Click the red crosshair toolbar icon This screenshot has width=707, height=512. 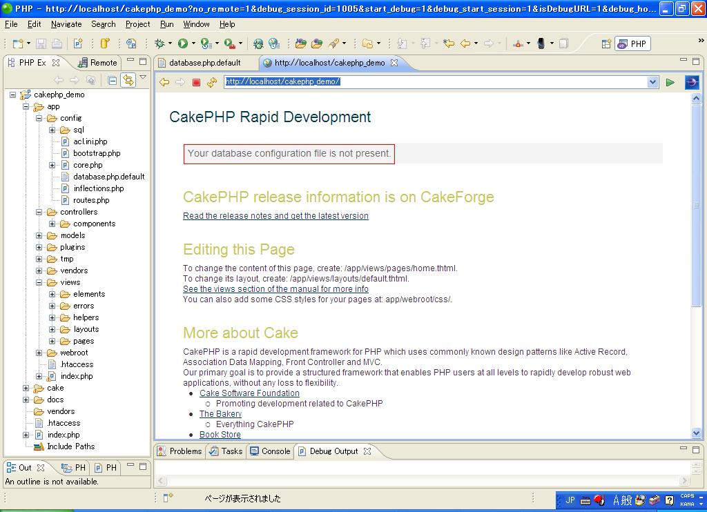pos(518,43)
